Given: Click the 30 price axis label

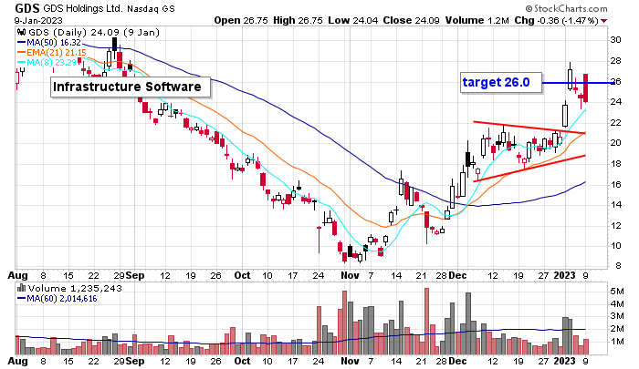Looking at the screenshot, I should pyautogui.click(x=615, y=40).
